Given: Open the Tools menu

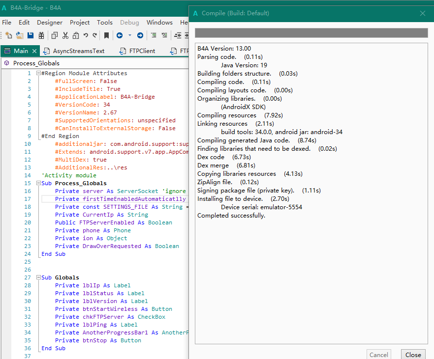Looking at the screenshot, I should pyautogui.click(x=105, y=23).
